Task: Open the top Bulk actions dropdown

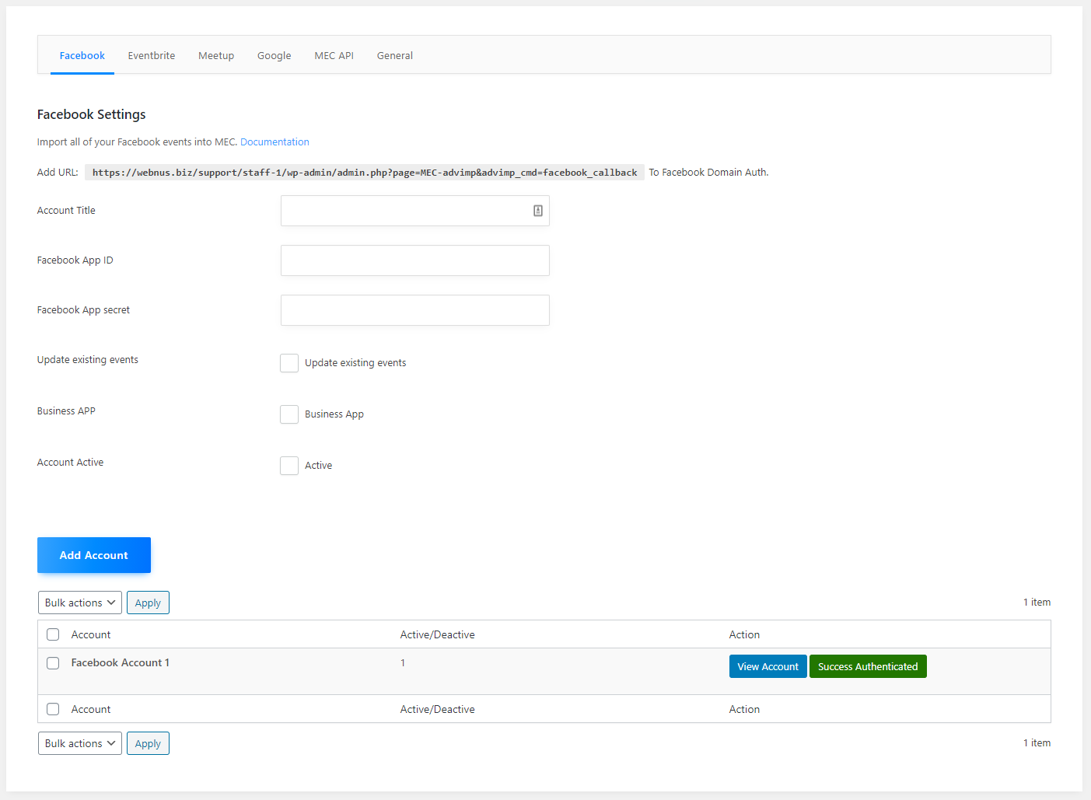Action: (80, 603)
